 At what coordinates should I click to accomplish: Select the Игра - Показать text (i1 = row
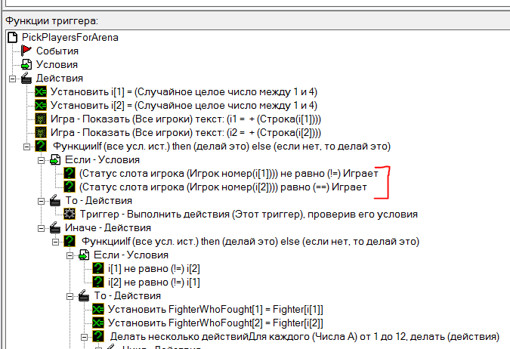186,119
